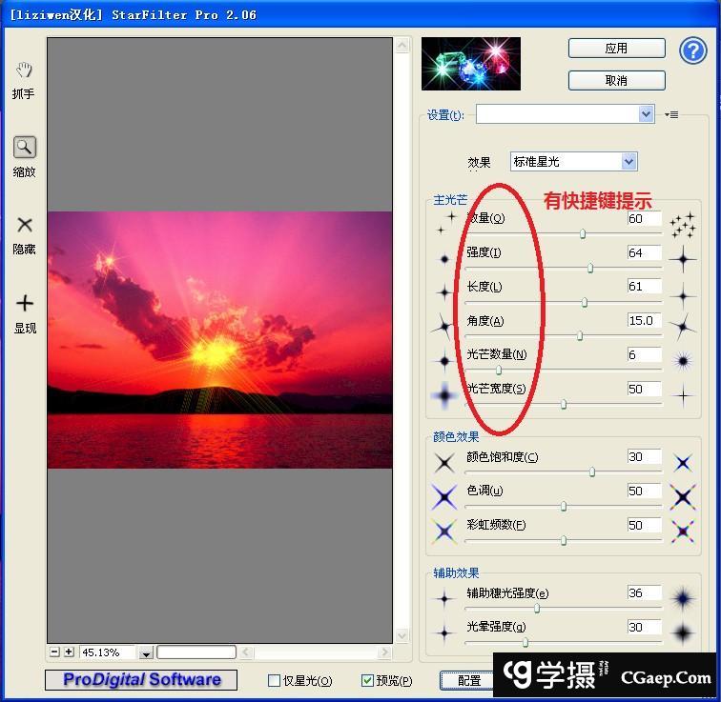Click the gemstones sample thumbnail
The height and width of the screenshot is (702, 721).
[471, 64]
